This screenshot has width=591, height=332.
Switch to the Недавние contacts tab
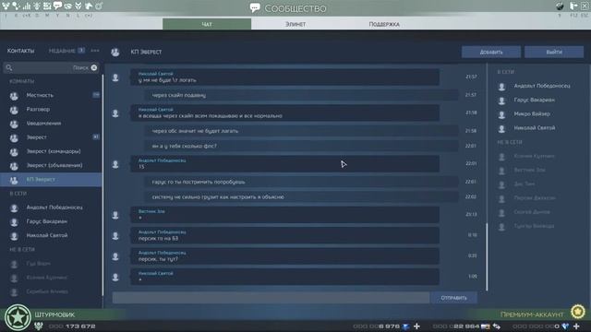coord(62,51)
